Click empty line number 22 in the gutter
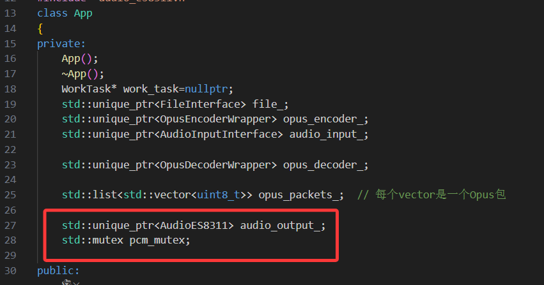The image size is (544, 285). [10, 150]
